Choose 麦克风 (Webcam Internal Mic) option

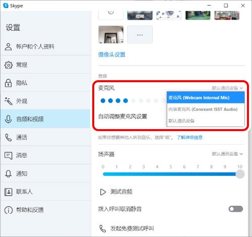pos(206,98)
